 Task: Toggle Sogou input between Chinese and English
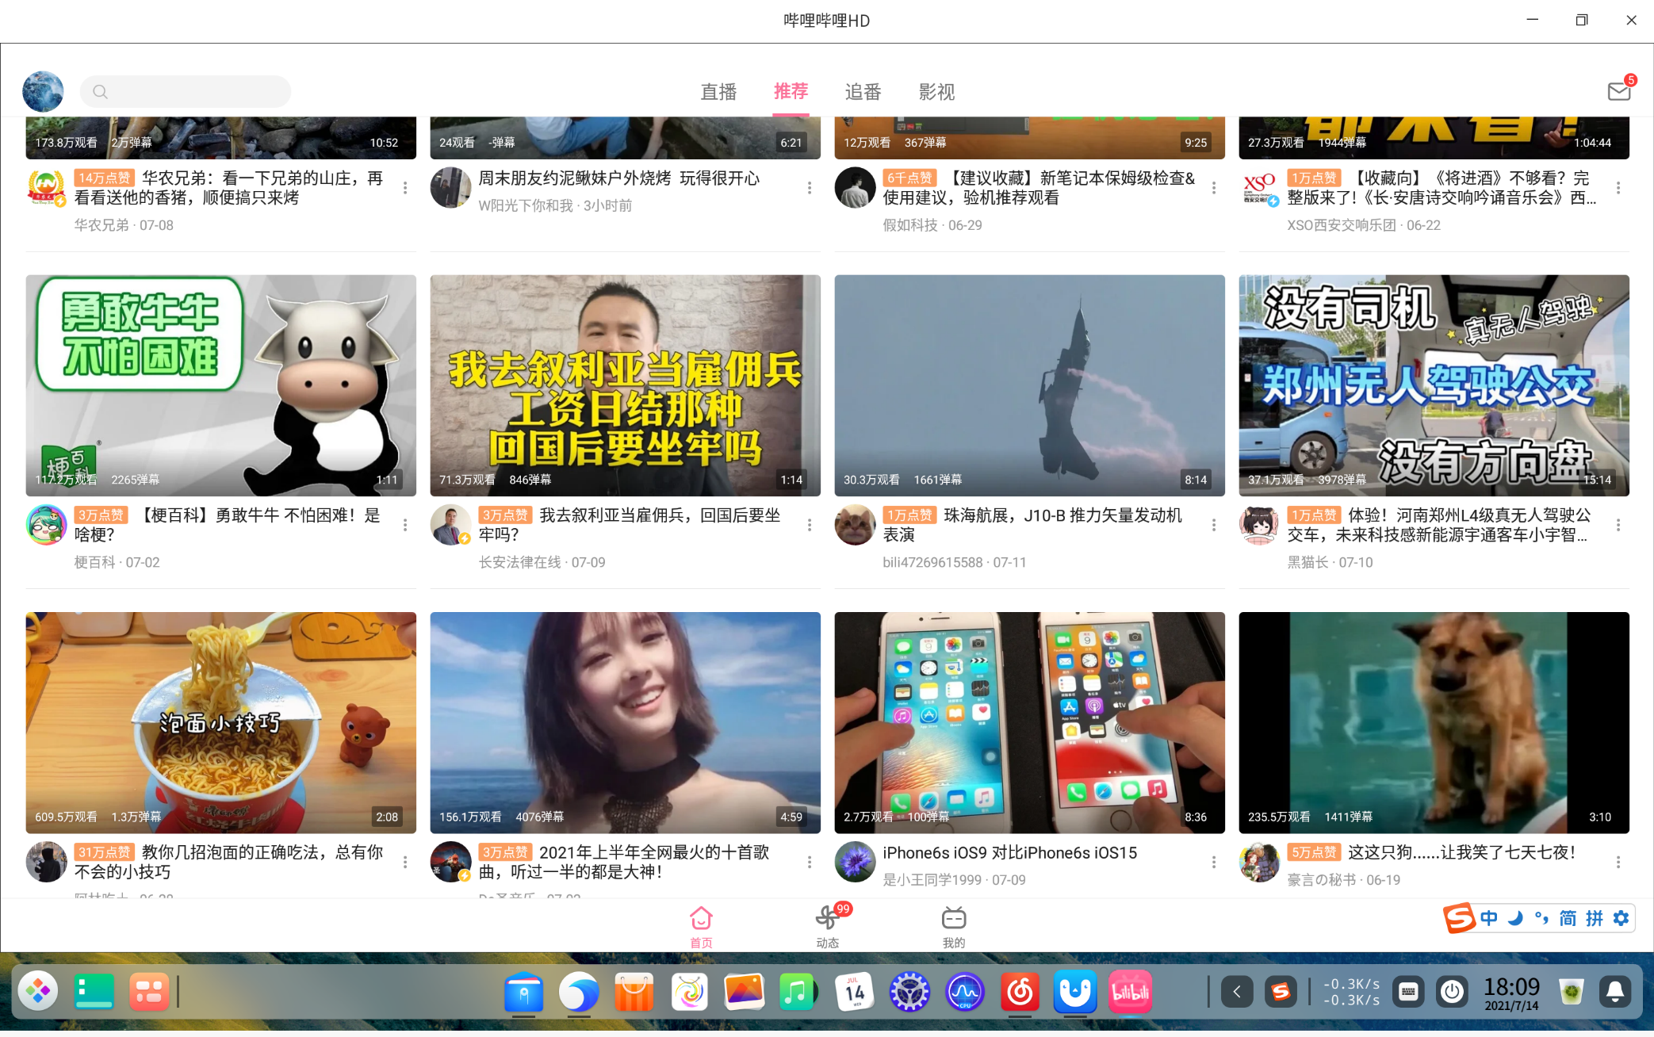1489,918
